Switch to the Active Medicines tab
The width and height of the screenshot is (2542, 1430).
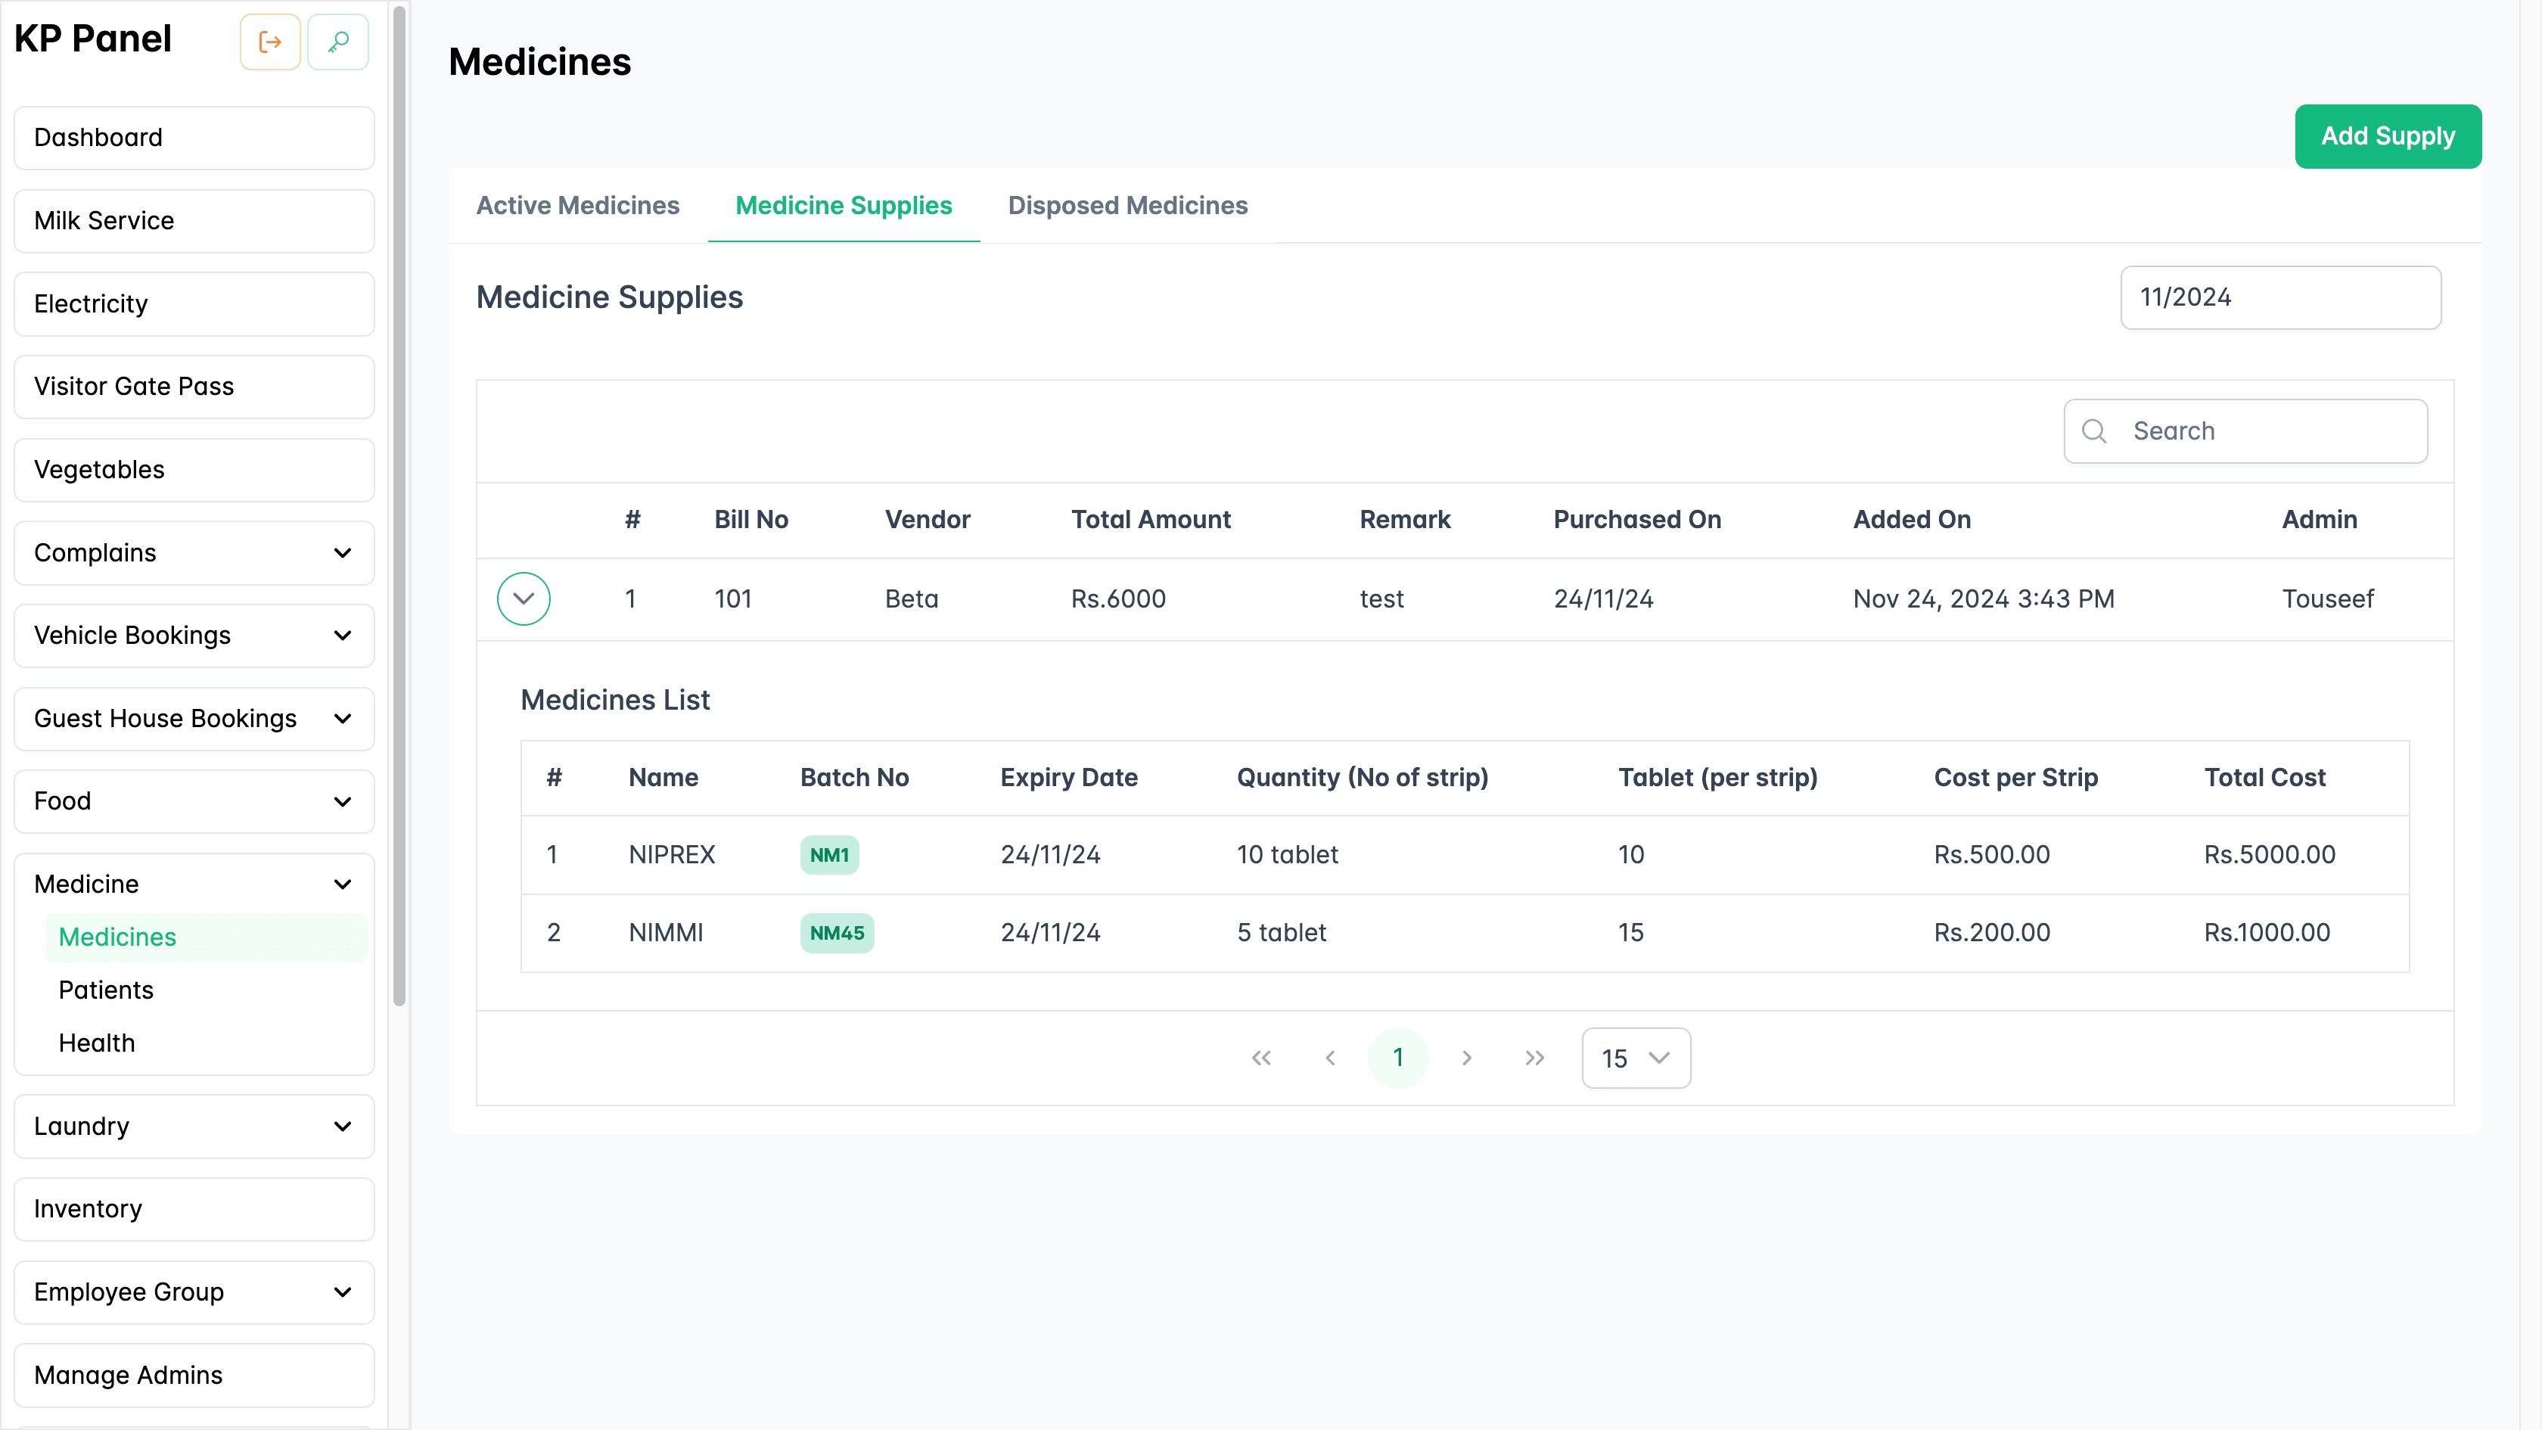point(578,205)
